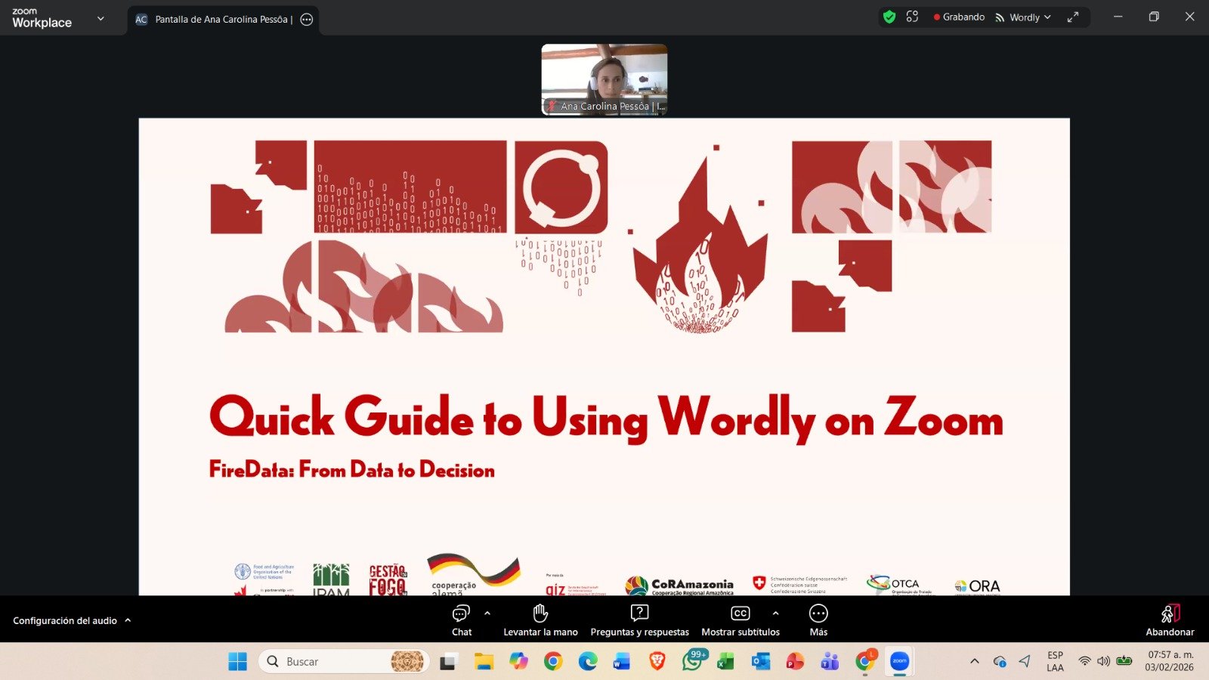Click the Grabando recording indicator
Image resolution: width=1209 pixels, height=680 pixels.
click(959, 17)
